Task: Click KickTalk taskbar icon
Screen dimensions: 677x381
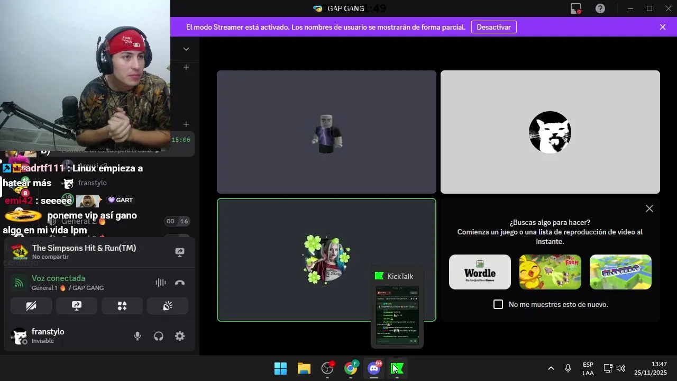Action: 397,368
